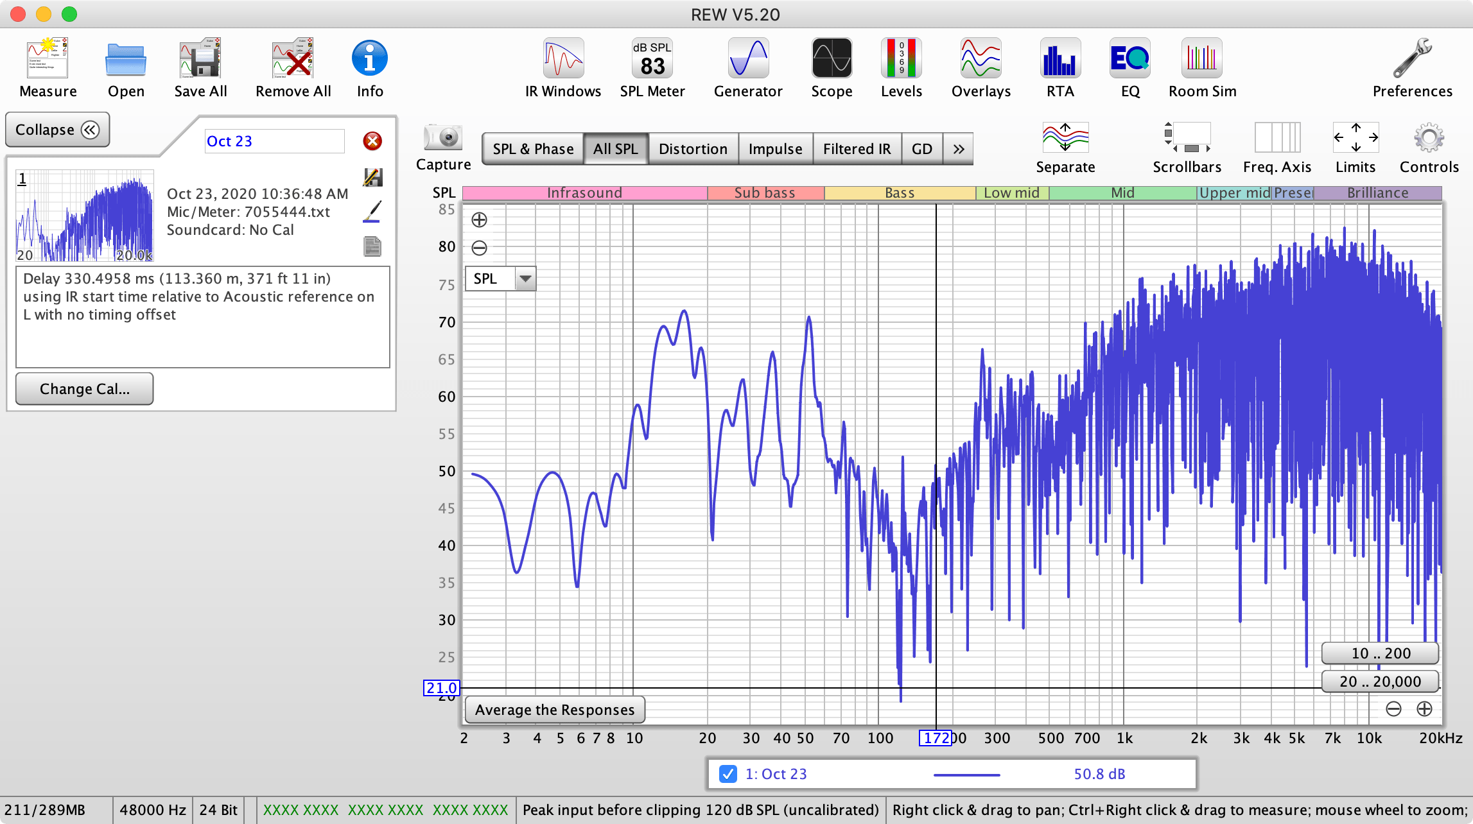Uncheck the 1: Oct 23 trace checkbox
Viewport: 1473px width, 824px height.
tap(728, 774)
